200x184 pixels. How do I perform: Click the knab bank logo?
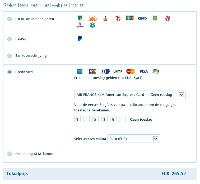pos(142,18)
